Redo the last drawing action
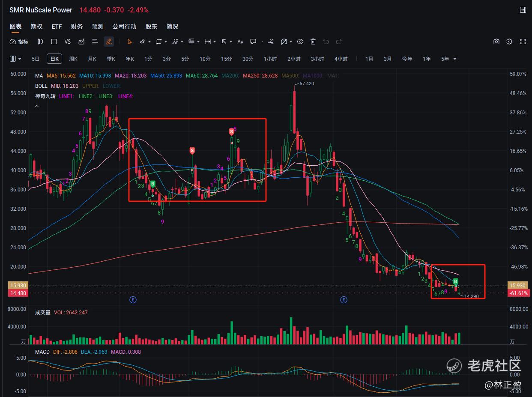Image resolution: width=532 pixels, height=397 pixels. pos(339,42)
